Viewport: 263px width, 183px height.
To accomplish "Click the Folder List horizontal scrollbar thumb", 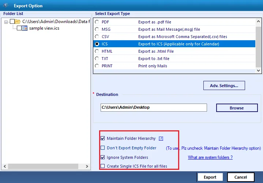I will tap(43, 167).
